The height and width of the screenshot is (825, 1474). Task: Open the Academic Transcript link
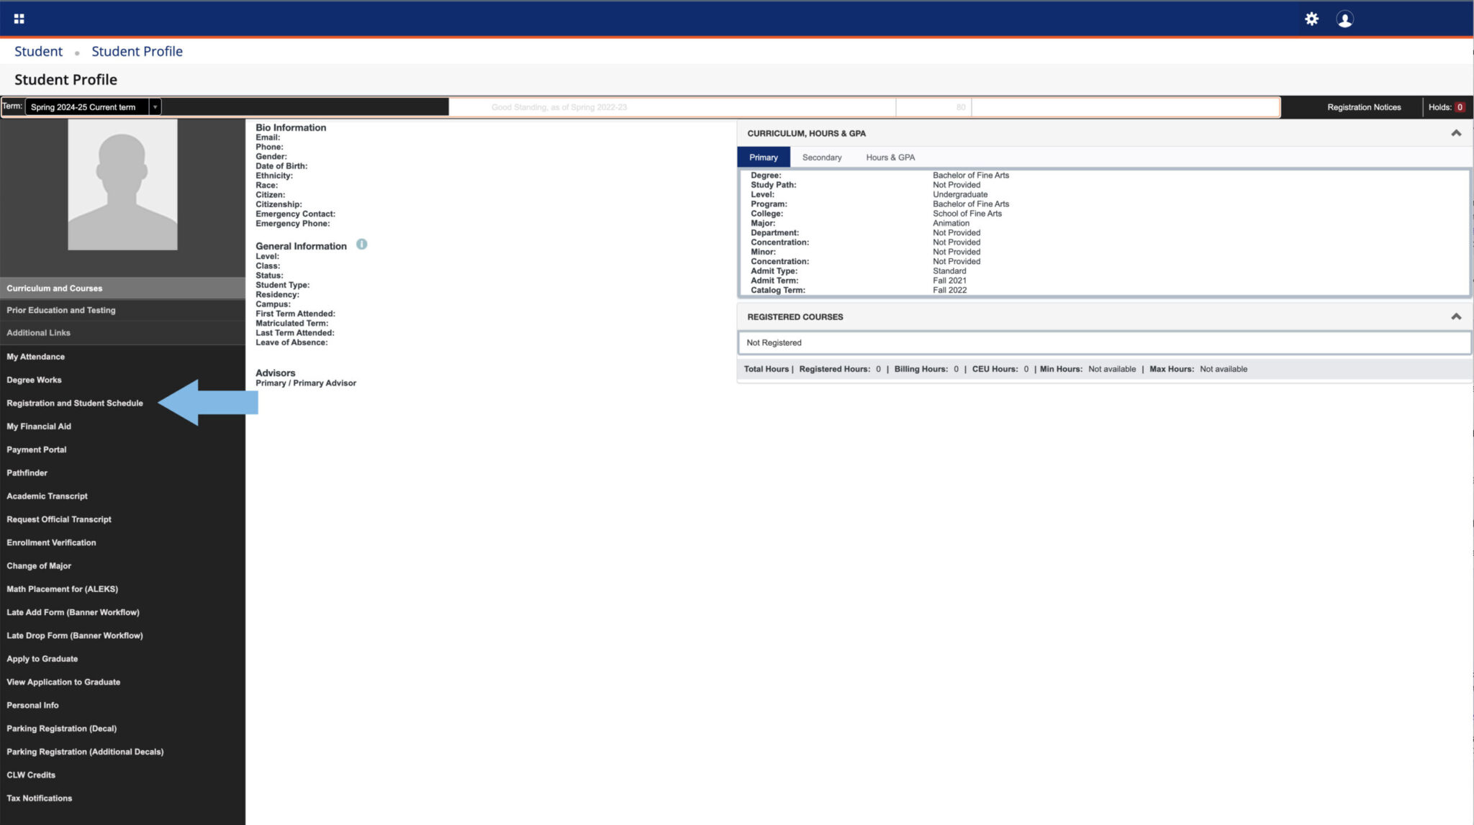click(47, 496)
